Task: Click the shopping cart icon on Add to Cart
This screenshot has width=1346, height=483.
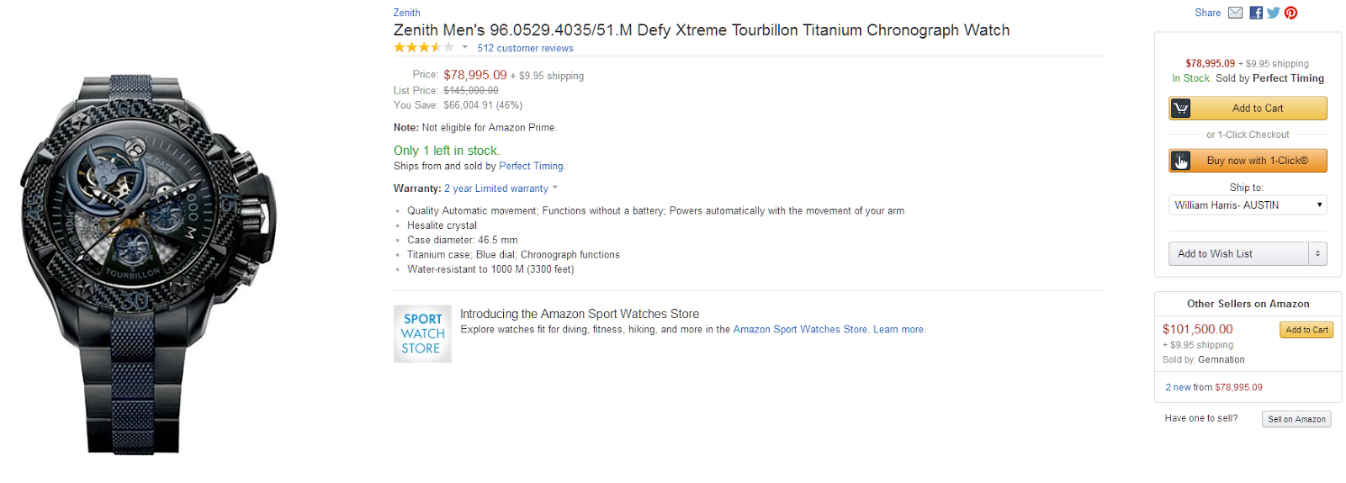Action: [1181, 109]
